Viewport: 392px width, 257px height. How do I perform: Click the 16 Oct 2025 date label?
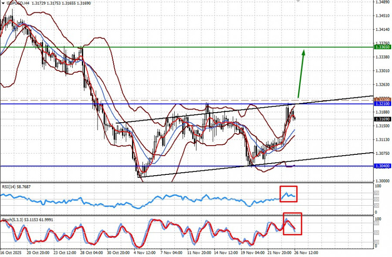tap(11, 253)
